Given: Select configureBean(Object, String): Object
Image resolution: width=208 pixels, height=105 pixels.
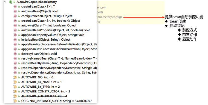Looking at the screenshot, I should 47,16.
